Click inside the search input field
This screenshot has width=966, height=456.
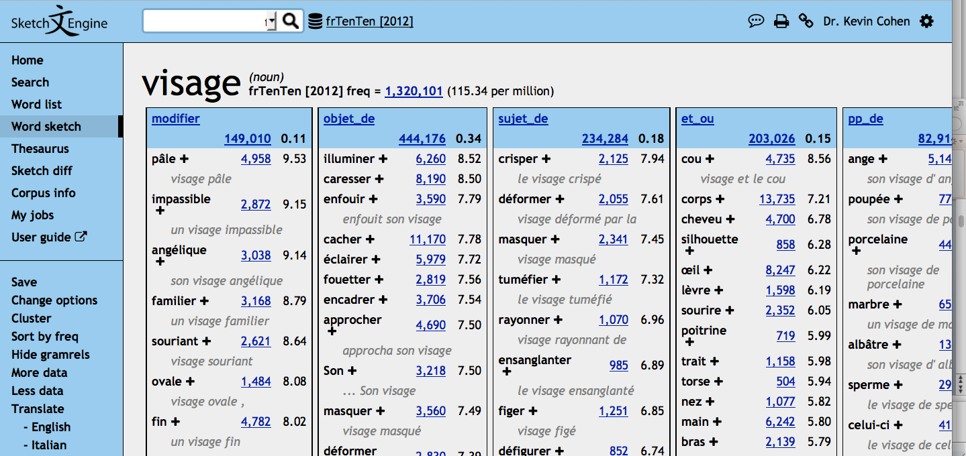pyautogui.click(x=203, y=21)
